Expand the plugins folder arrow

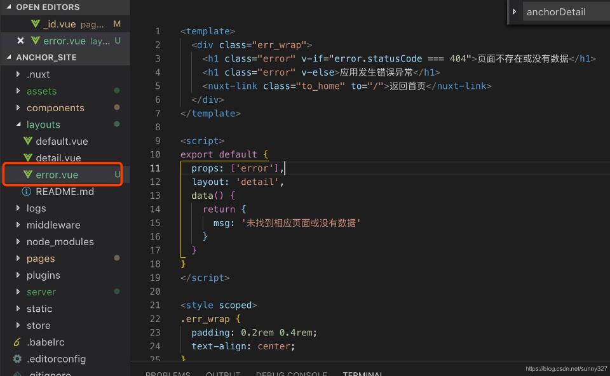coord(18,275)
